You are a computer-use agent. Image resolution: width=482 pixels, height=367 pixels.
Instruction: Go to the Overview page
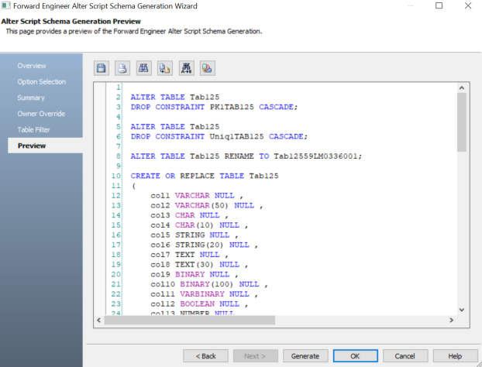tap(32, 66)
